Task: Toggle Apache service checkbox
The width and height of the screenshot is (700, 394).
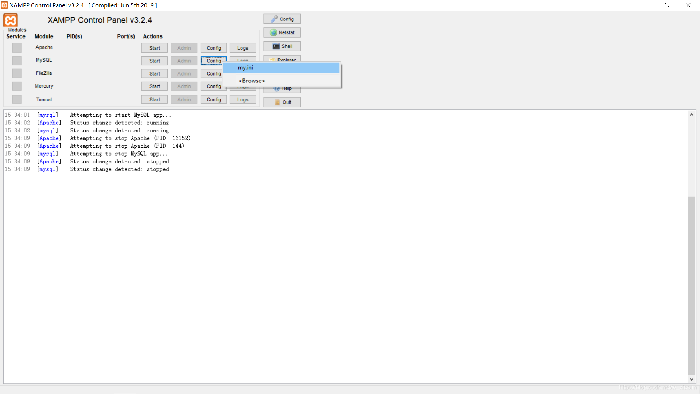Action: click(17, 48)
